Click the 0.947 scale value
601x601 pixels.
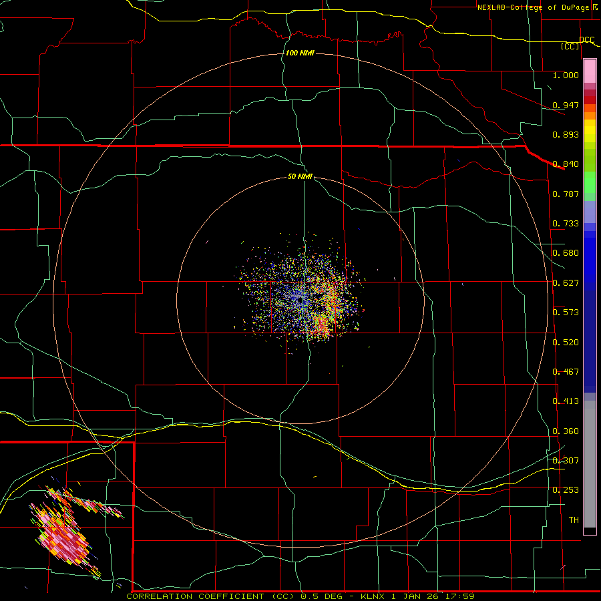(566, 105)
